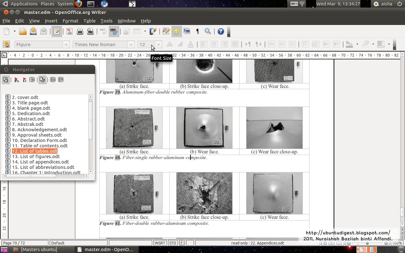Select 13. List of figures.odt in Navigator
The width and height of the screenshot is (405, 253).
(x=36, y=157)
